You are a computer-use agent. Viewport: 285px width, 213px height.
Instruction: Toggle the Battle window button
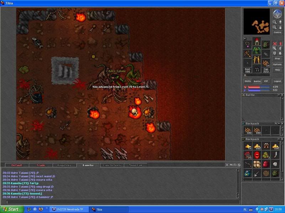pyautogui.click(x=257, y=81)
